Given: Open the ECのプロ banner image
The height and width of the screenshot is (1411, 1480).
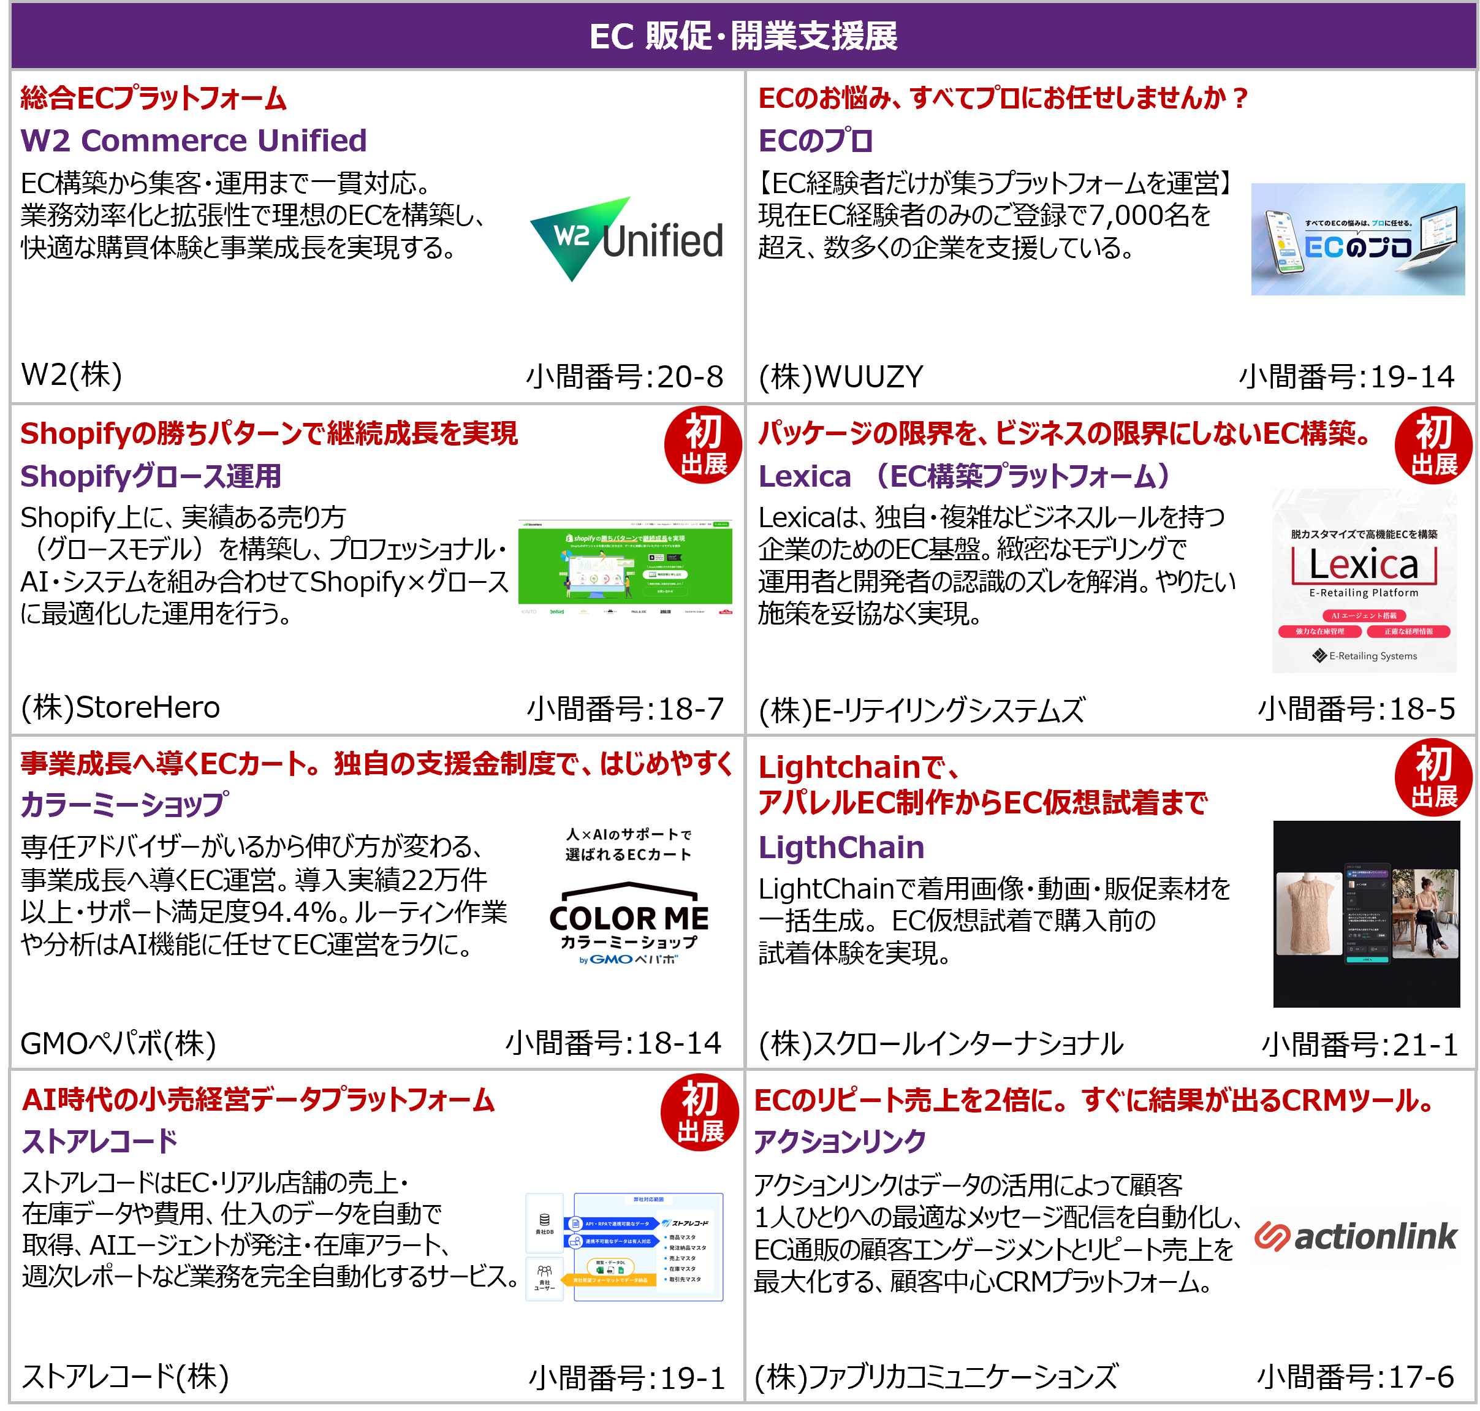Looking at the screenshot, I should click(x=1357, y=239).
